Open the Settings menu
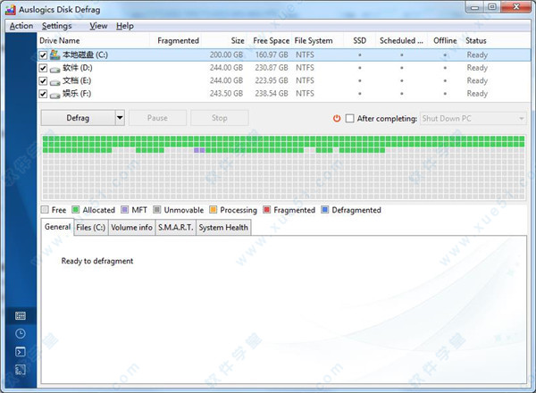The width and height of the screenshot is (536, 393). 57,26
